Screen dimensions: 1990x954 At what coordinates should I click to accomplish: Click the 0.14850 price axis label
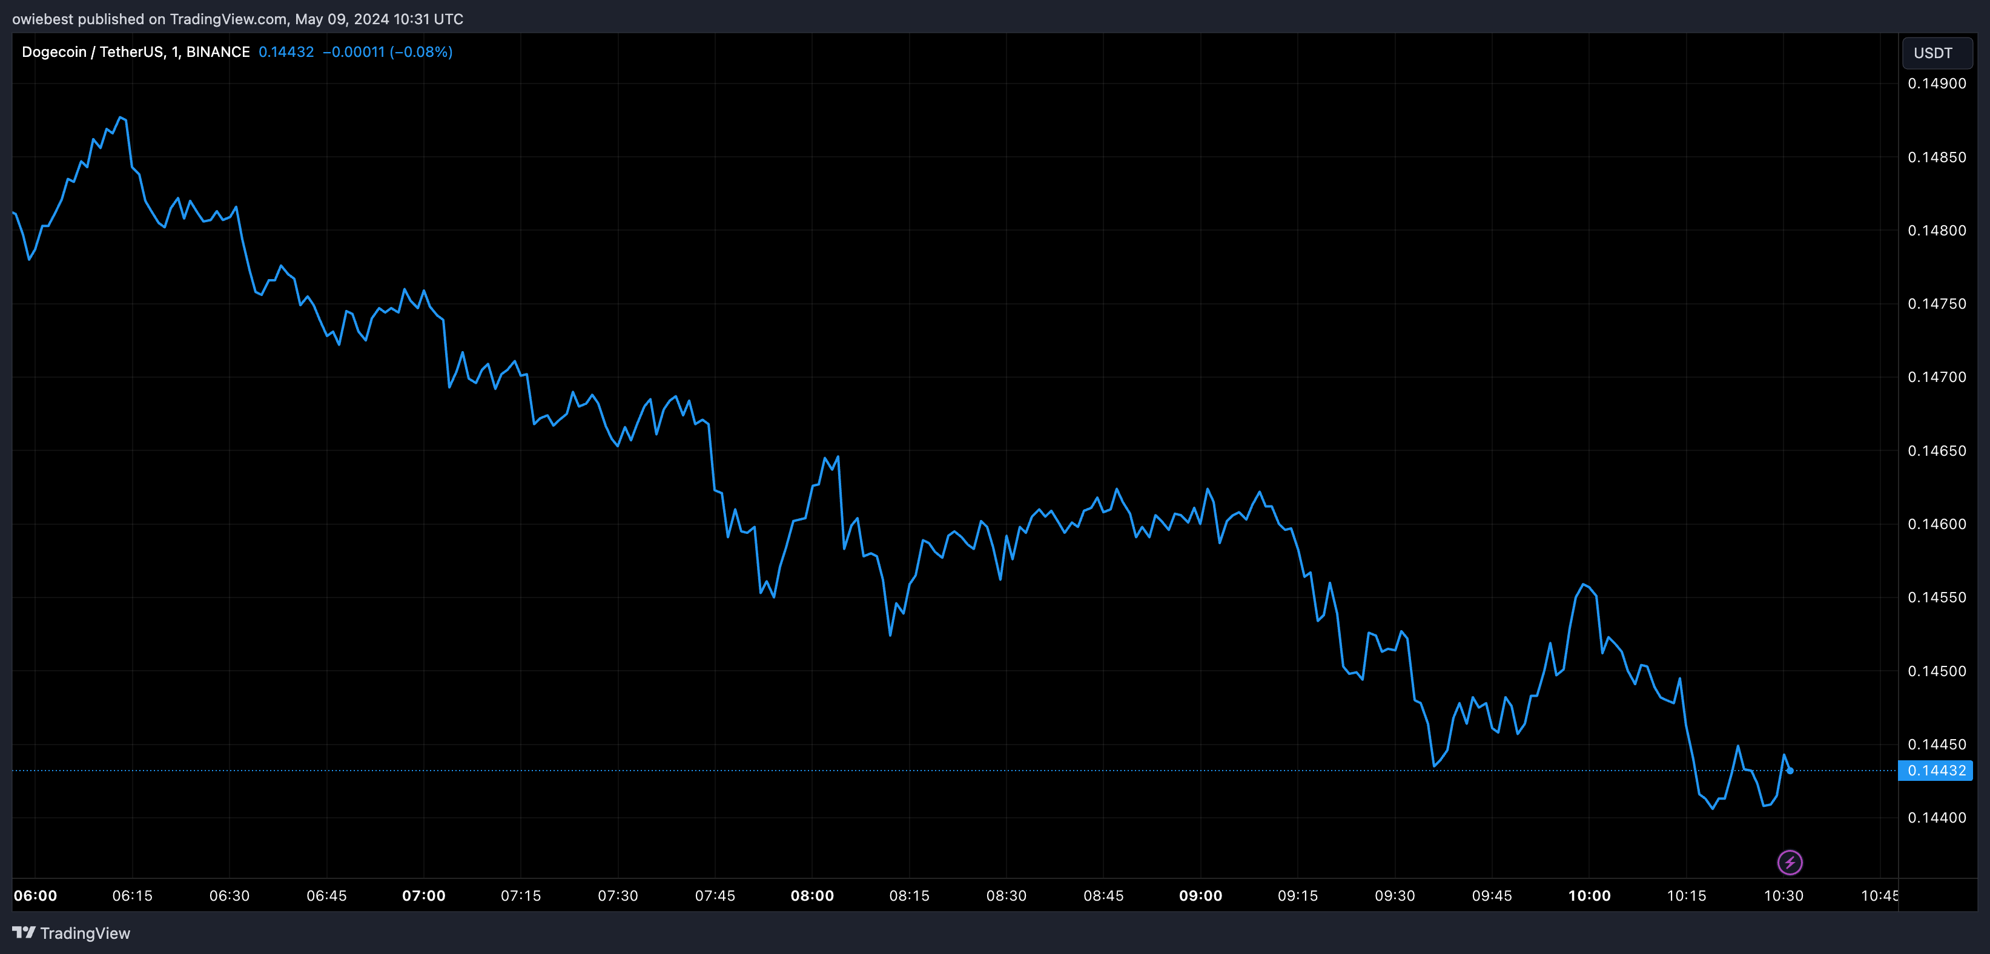[1937, 157]
